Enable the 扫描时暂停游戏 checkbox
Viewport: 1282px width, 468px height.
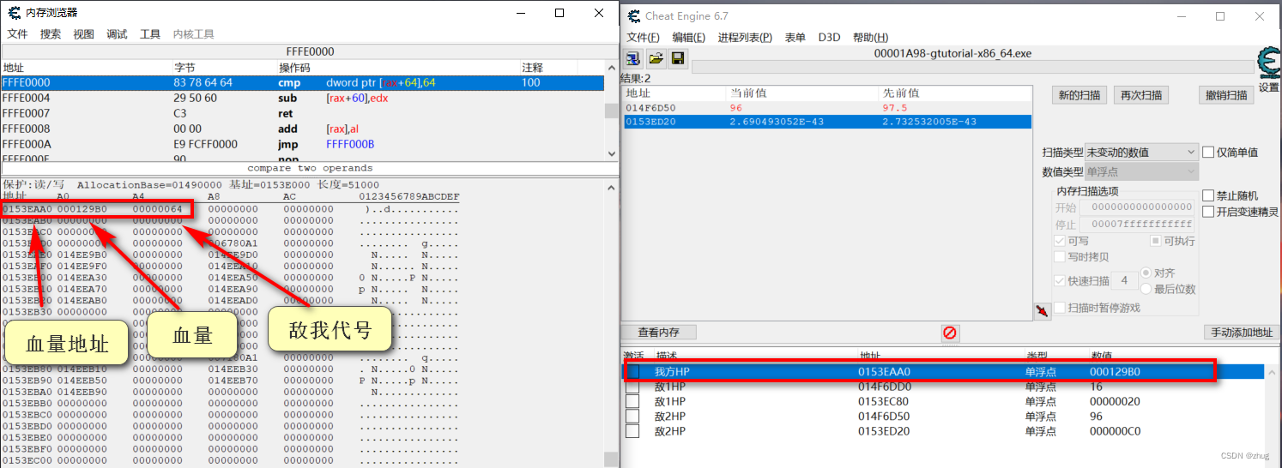coord(1060,308)
